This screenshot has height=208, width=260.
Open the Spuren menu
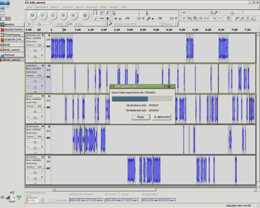pyautogui.click(x=80, y=7)
